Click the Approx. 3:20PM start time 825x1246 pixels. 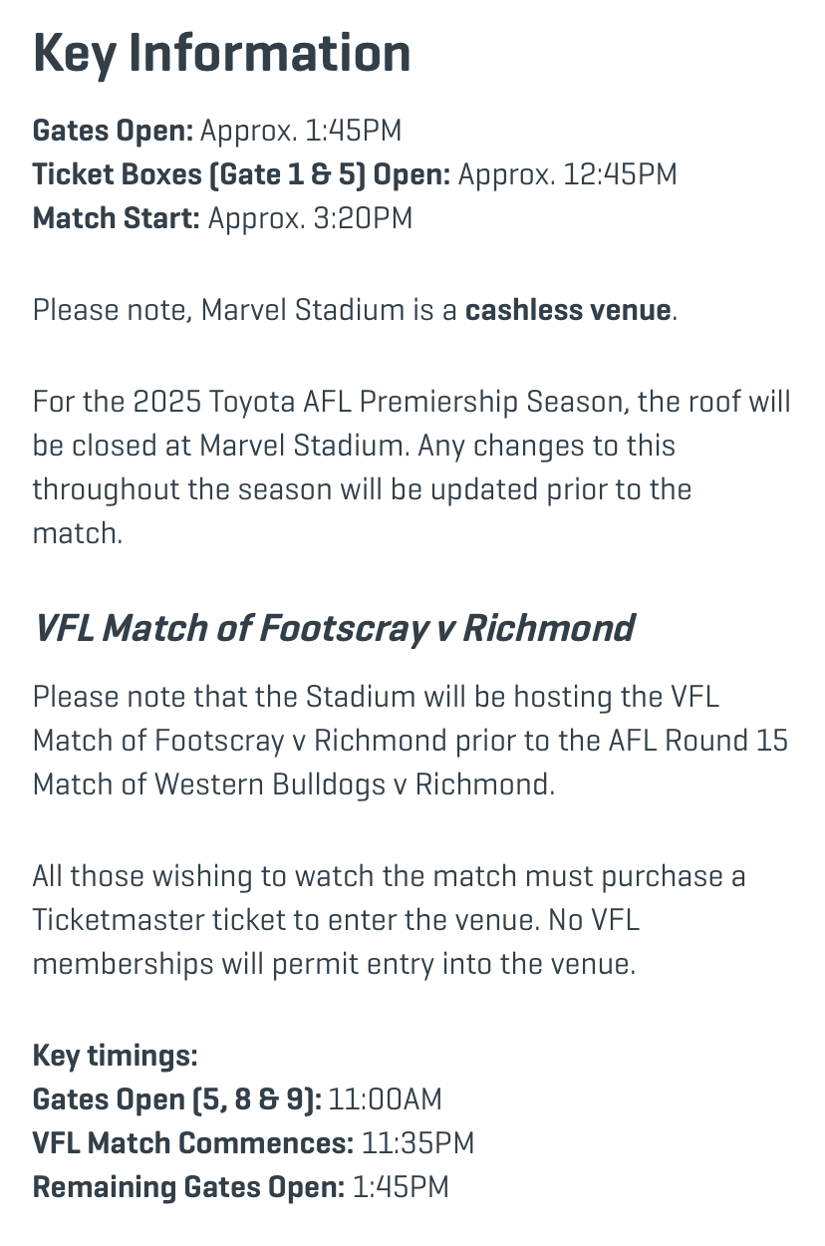pos(310,218)
